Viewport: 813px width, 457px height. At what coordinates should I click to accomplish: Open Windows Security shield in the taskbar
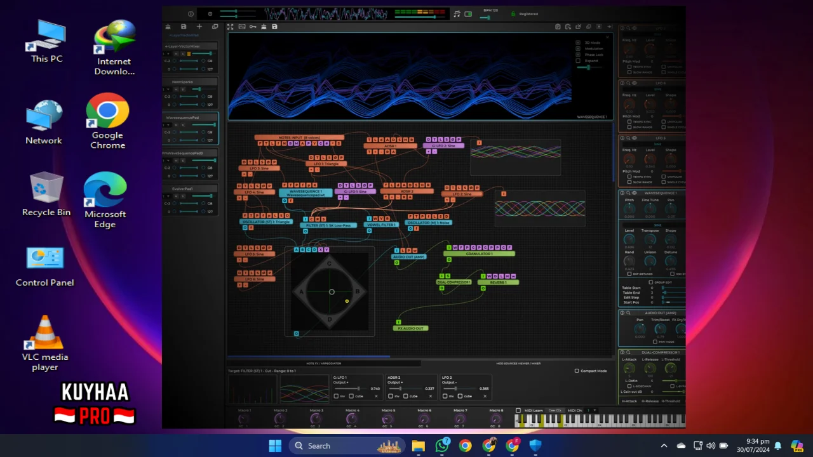coord(535,446)
